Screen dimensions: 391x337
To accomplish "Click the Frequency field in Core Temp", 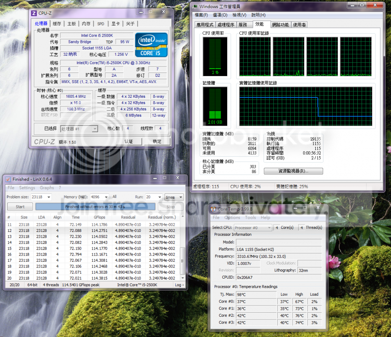I will [x=279, y=256].
